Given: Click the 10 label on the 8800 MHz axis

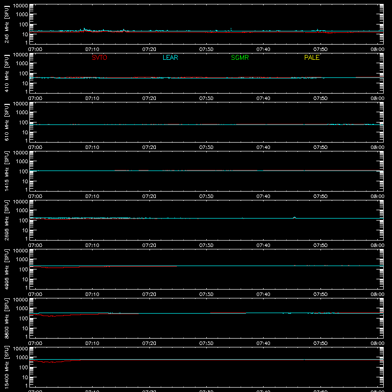Looking at the screenshot, I should (25, 328).
